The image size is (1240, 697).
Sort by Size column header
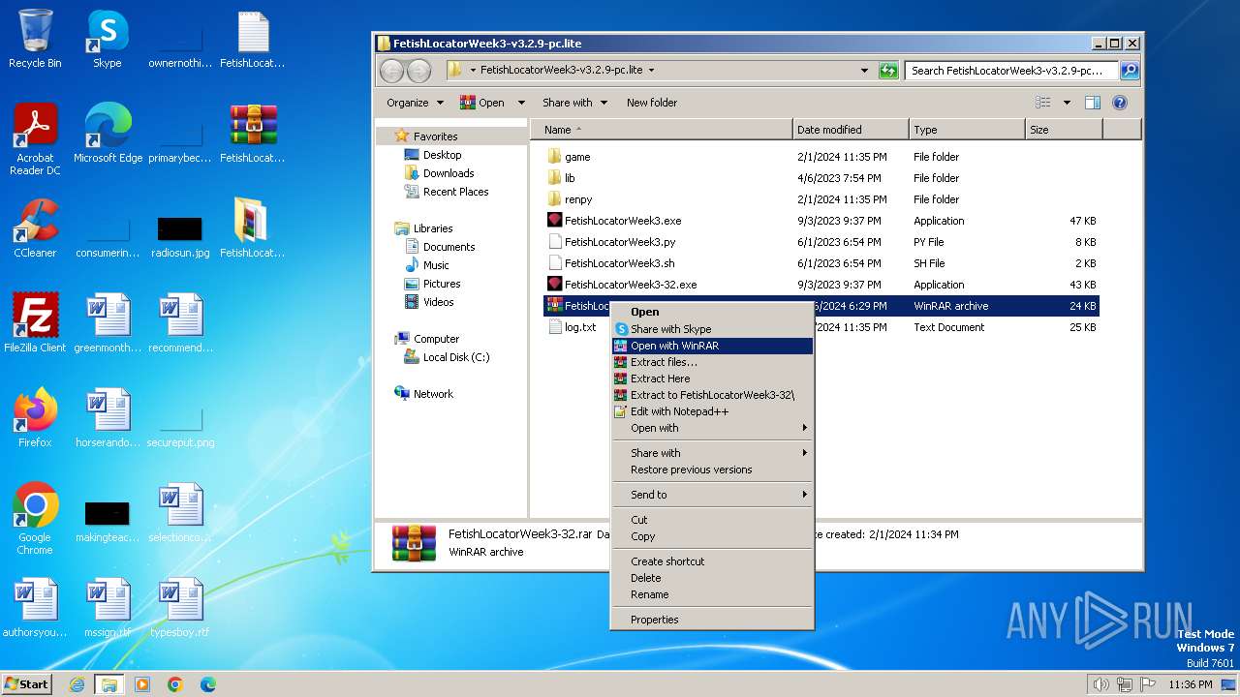1063,130
